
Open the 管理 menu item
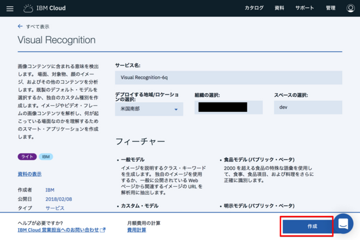coord(330,8)
